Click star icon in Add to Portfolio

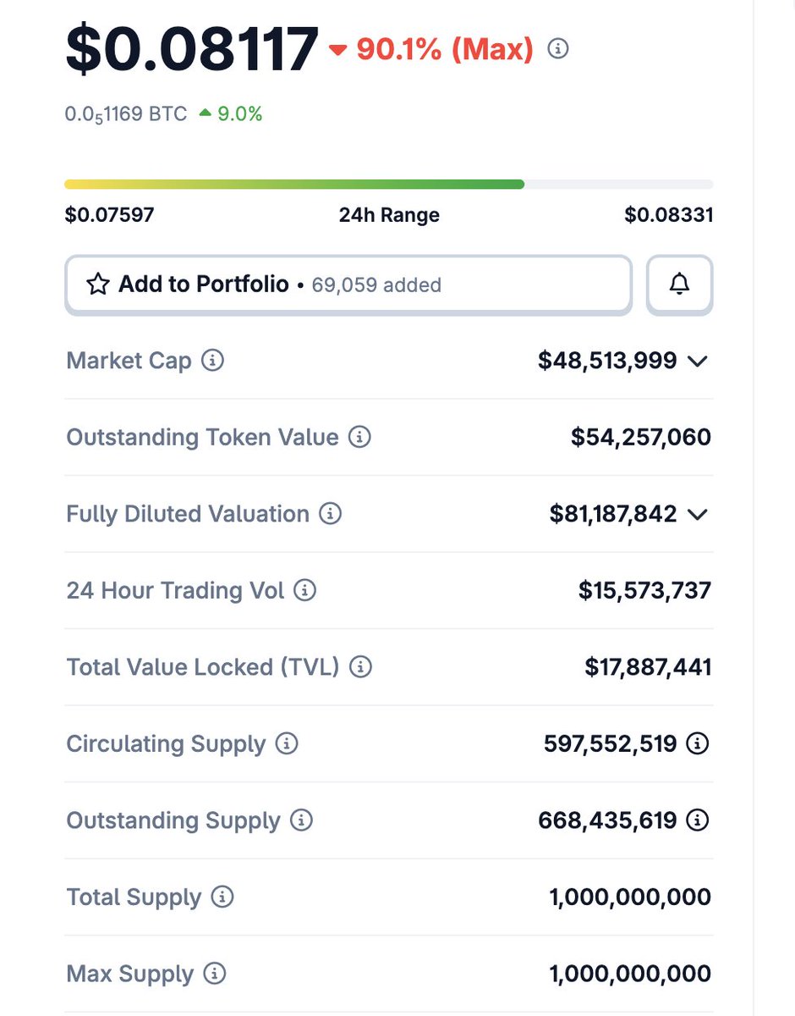(x=98, y=284)
